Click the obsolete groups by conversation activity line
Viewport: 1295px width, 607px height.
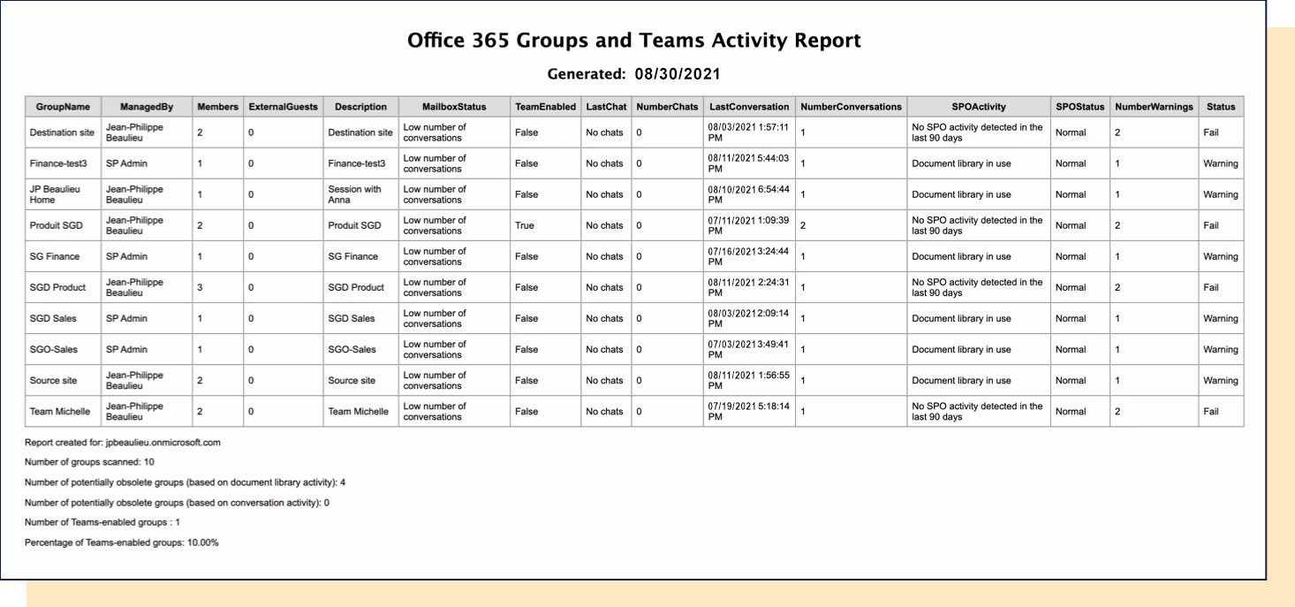[177, 503]
